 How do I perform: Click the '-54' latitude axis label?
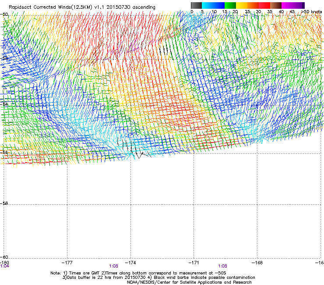(x=4, y=104)
